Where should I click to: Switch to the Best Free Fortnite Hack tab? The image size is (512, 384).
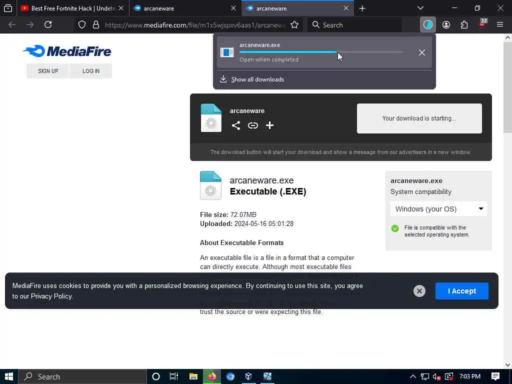(72, 8)
